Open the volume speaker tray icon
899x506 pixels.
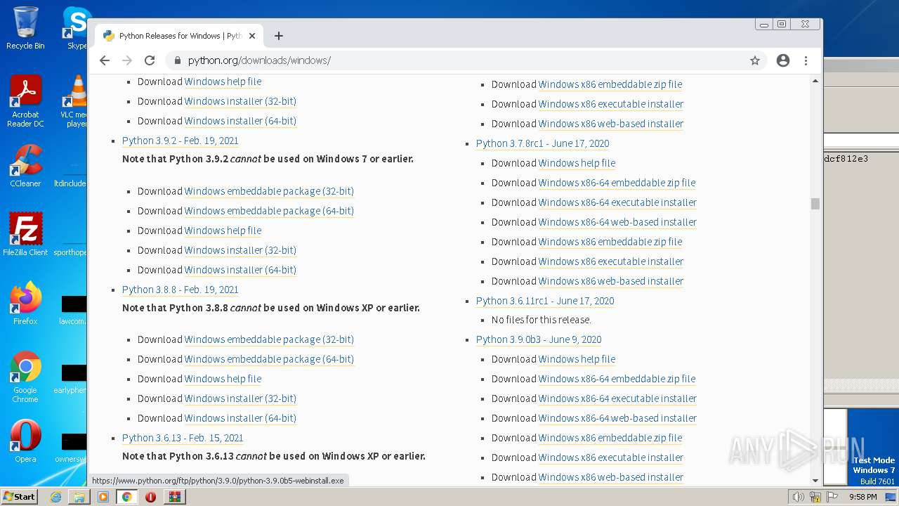799,497
